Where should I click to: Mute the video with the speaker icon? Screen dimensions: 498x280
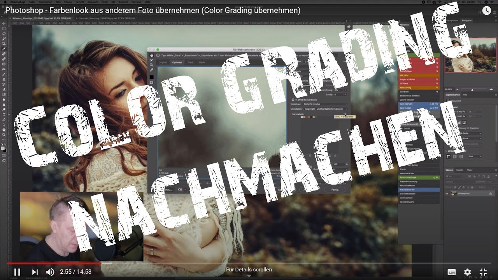(x=50, y=272)
